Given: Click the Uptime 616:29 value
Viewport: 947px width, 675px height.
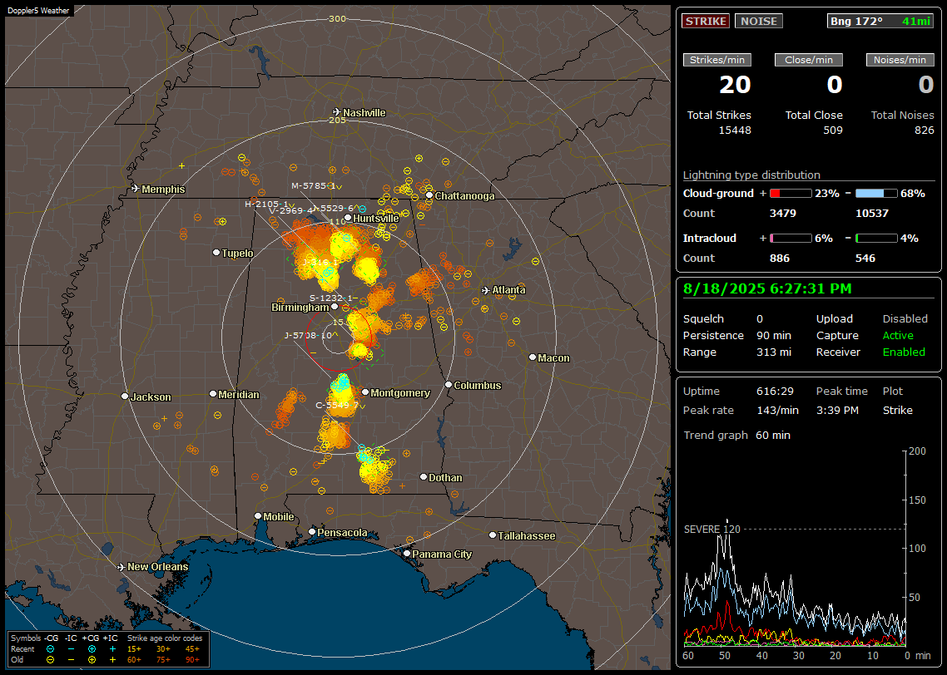Looking at the screenshot, I should point(775,392).
